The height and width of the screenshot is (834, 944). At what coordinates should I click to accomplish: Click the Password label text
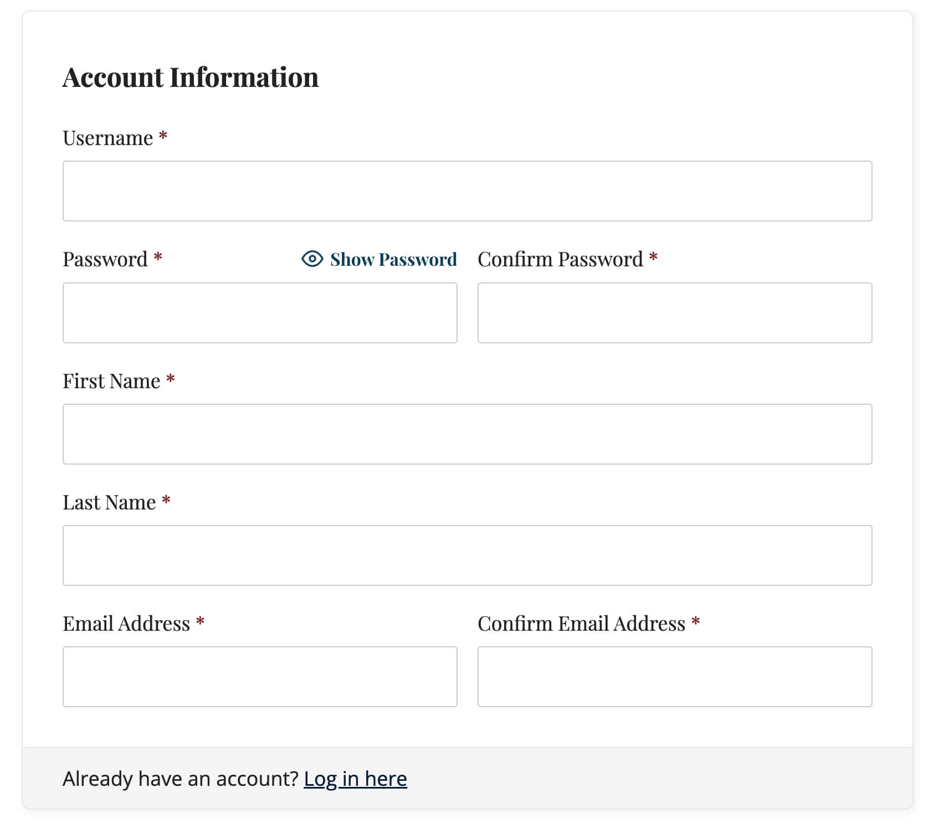click(104, 259)
